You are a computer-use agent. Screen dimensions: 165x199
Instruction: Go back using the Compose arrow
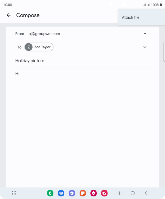(9, 15)
